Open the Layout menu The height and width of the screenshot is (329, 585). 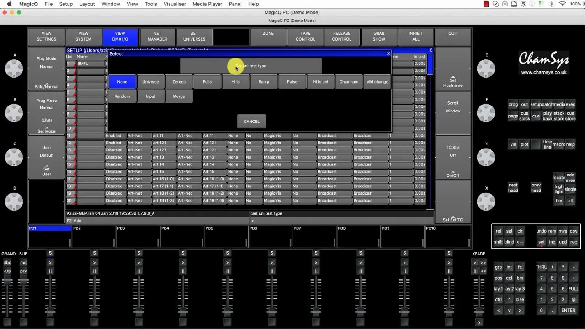(x=87, y=4)
